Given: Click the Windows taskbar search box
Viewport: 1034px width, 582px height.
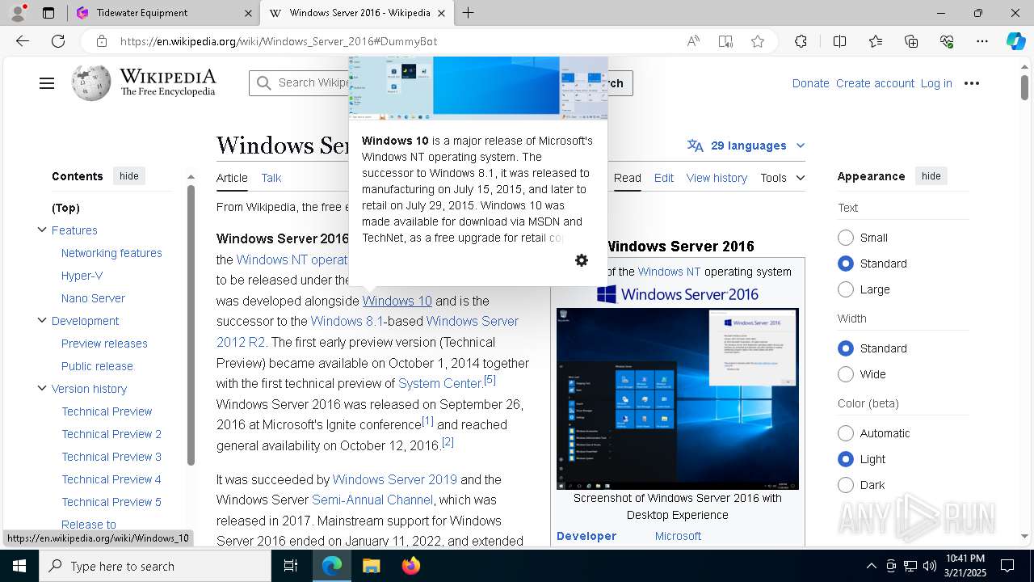Looking at the screenshot, I should click(x=155, y=566).
